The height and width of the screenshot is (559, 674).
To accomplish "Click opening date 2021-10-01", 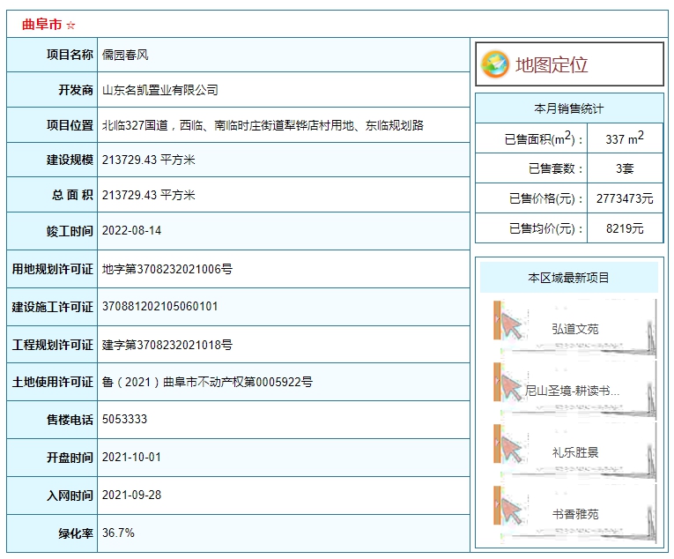I will pos(131,457).
